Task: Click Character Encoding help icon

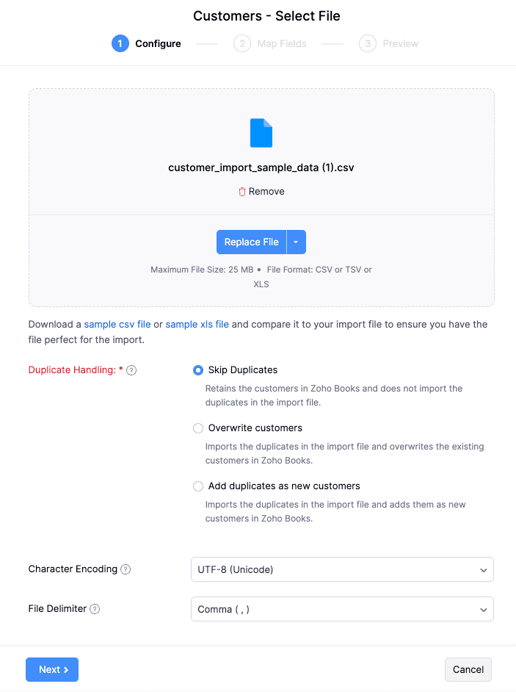Action: tap(126, 569)
